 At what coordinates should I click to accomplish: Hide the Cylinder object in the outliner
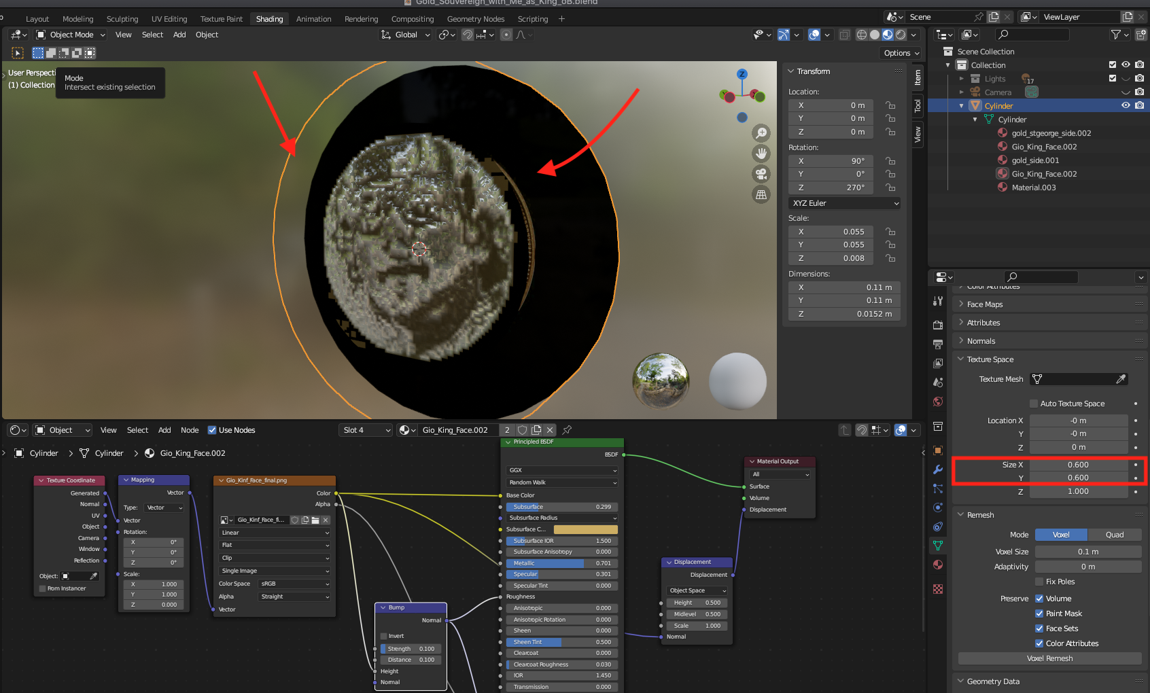[x=1126, y=105]
